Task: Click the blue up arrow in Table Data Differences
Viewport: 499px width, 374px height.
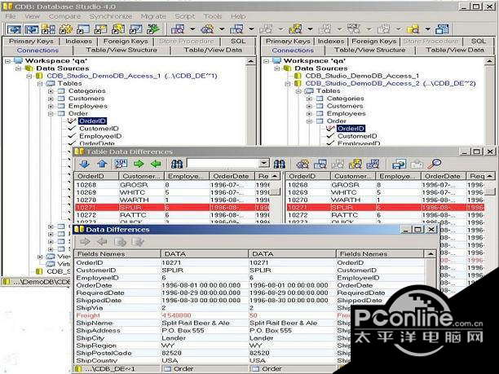Action: (x=102, y=164)
